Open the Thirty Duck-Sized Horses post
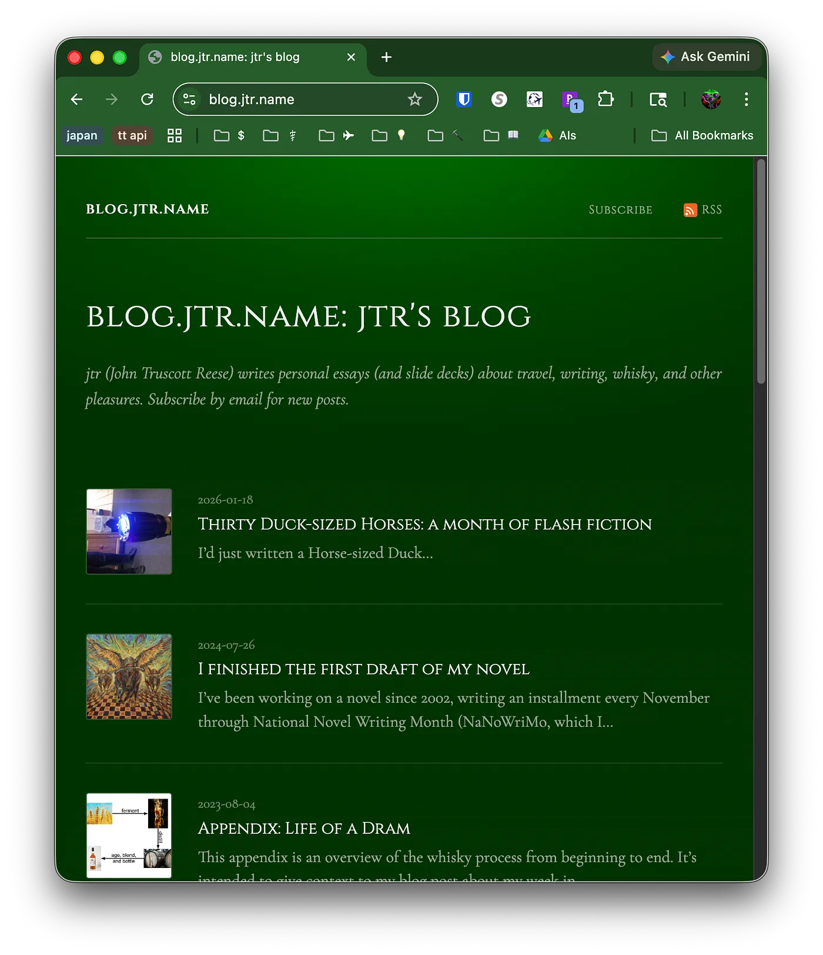This screenshot has height=955, width=823. click(x=424, y=524)
